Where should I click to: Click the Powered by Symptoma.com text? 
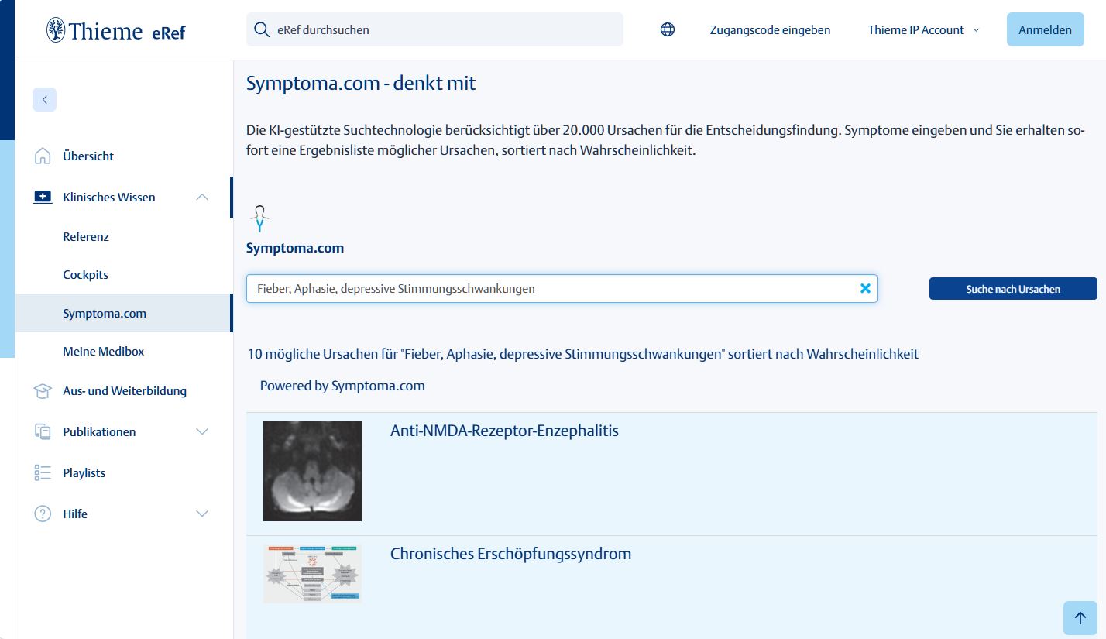[342, 386]
